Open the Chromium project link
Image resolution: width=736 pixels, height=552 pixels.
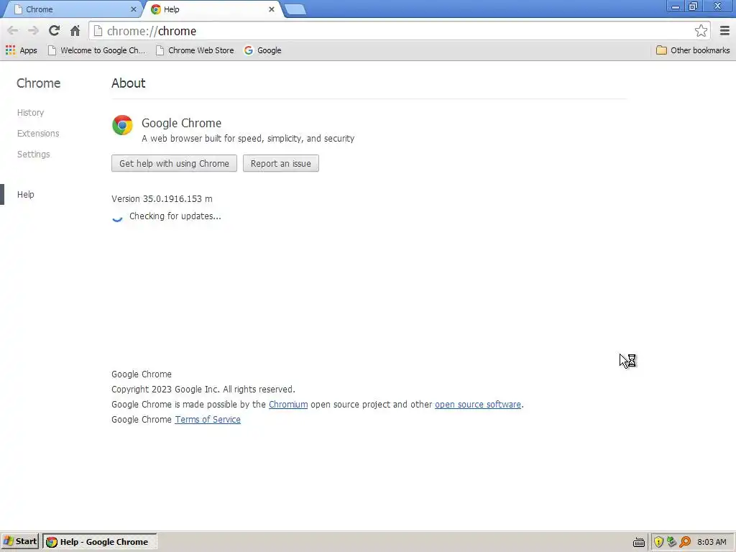(x=288, y=405)
